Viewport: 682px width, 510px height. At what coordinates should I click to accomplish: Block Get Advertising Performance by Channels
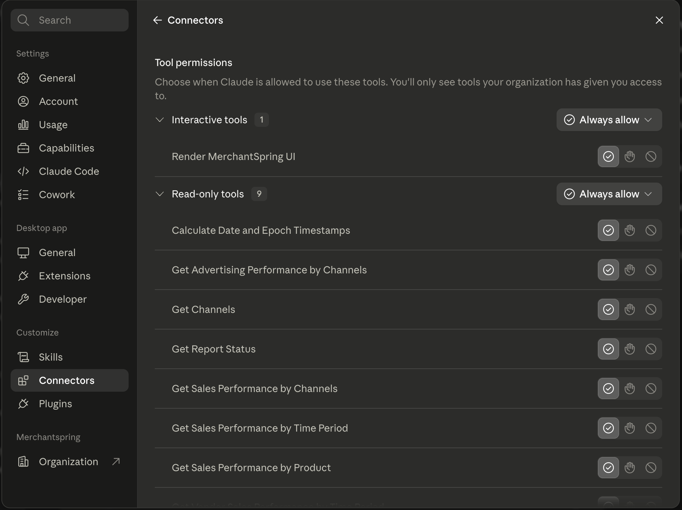click(x=651, y=270)
